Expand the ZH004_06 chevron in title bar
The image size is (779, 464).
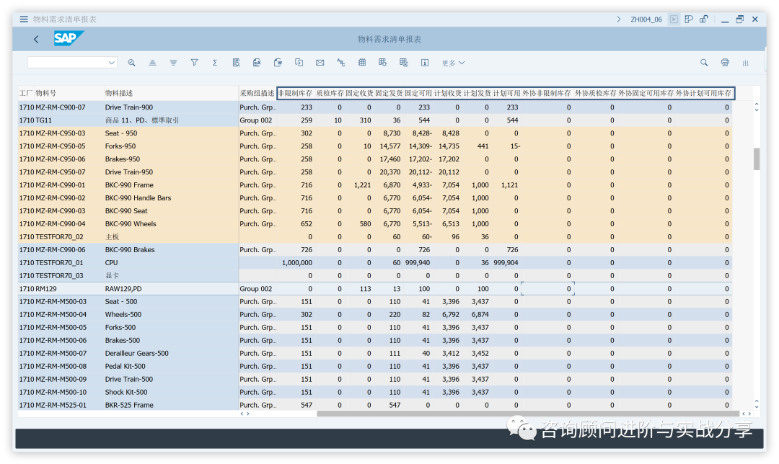pos(619,19)
